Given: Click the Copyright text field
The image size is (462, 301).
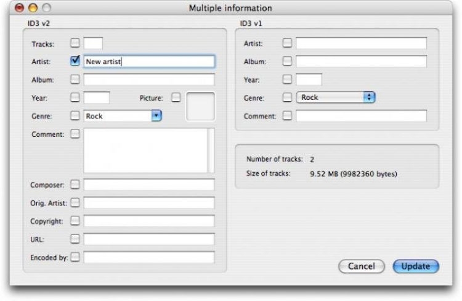Looking at the screenshot, I should pyautogui.click(x=149, y=221).
